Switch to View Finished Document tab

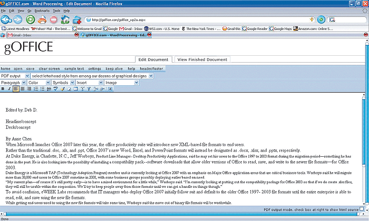point(202,59)
